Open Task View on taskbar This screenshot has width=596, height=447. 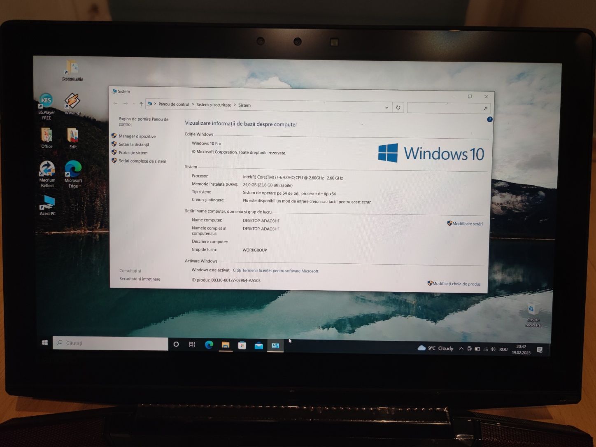coord(192,345)
